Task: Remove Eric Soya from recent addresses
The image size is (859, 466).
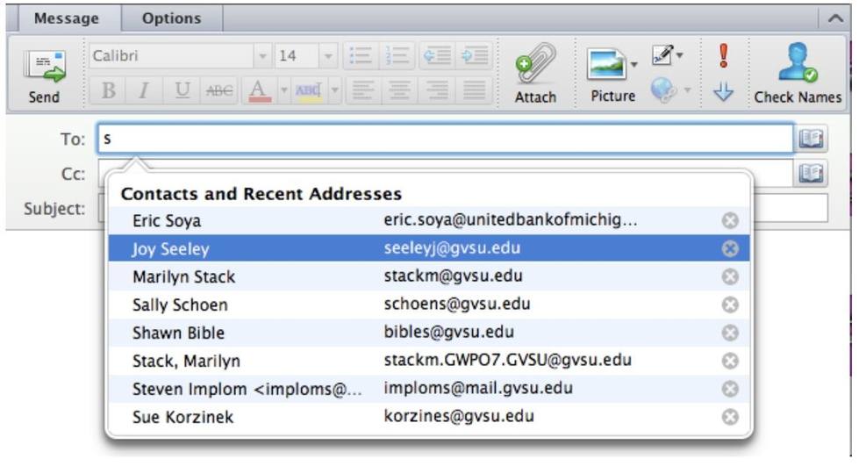Action: (x=729, y=221)
